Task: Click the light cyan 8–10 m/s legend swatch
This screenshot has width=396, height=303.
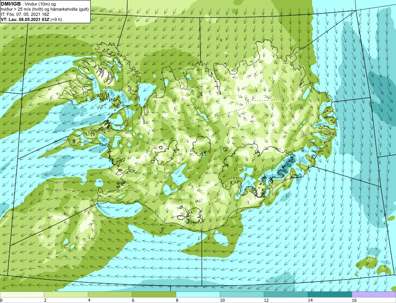Action: (x=198, y=294)
